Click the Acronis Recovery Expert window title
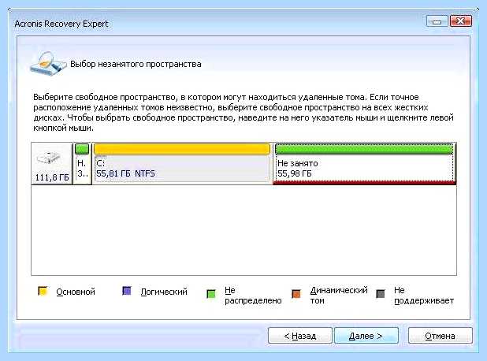 61,24
